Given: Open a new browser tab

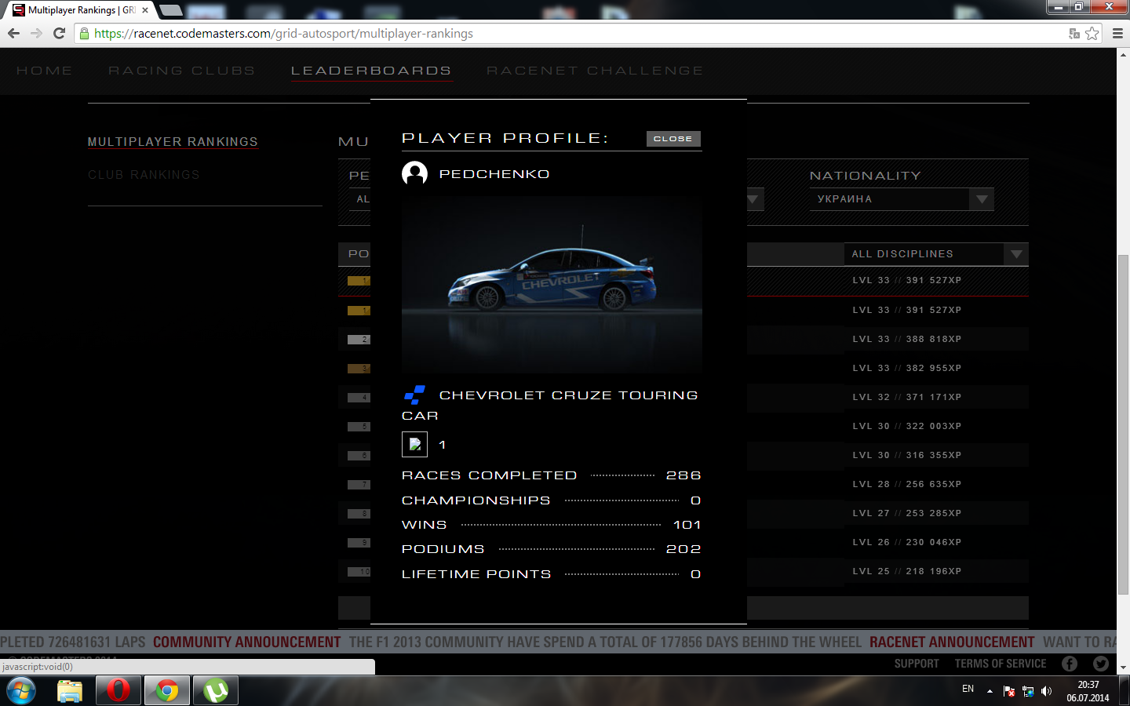Looking at the screenshot, I should coord(171,11).
